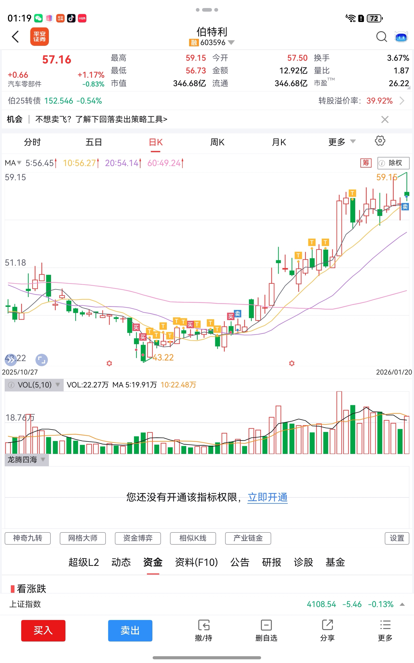The height and width of the screenshot is (663, 414).
Task: Toggle the 除权 adjustment button
Action: (393, 163)
